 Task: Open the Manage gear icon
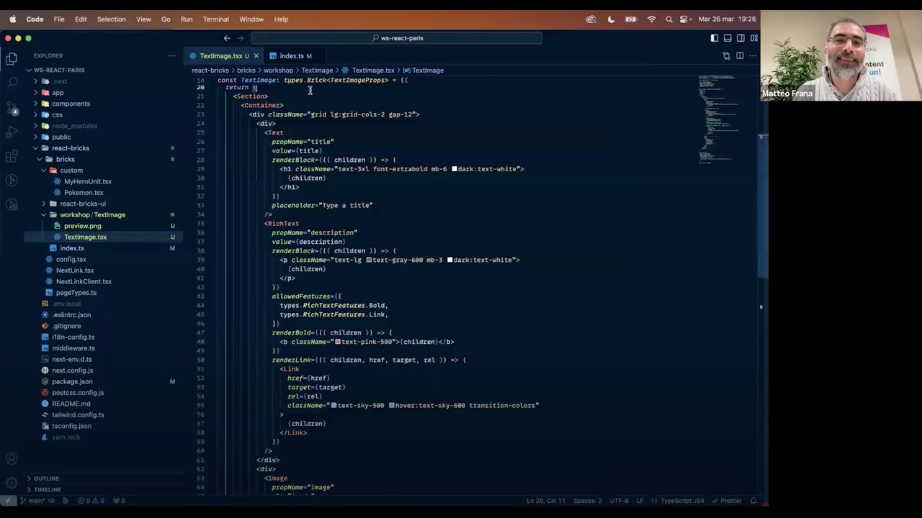click(x=12, y=483)
